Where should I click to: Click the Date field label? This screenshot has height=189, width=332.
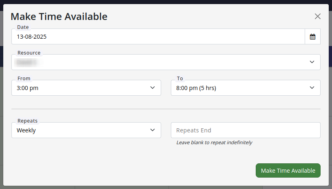[23, 27]
